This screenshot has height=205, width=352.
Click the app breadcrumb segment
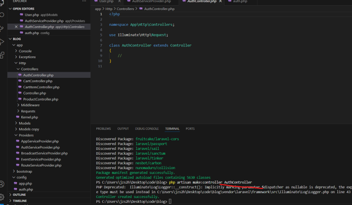point(98,9)
